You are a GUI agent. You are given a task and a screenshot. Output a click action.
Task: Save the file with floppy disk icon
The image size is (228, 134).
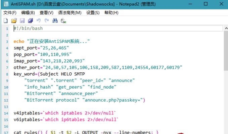[x=22, y=21]
